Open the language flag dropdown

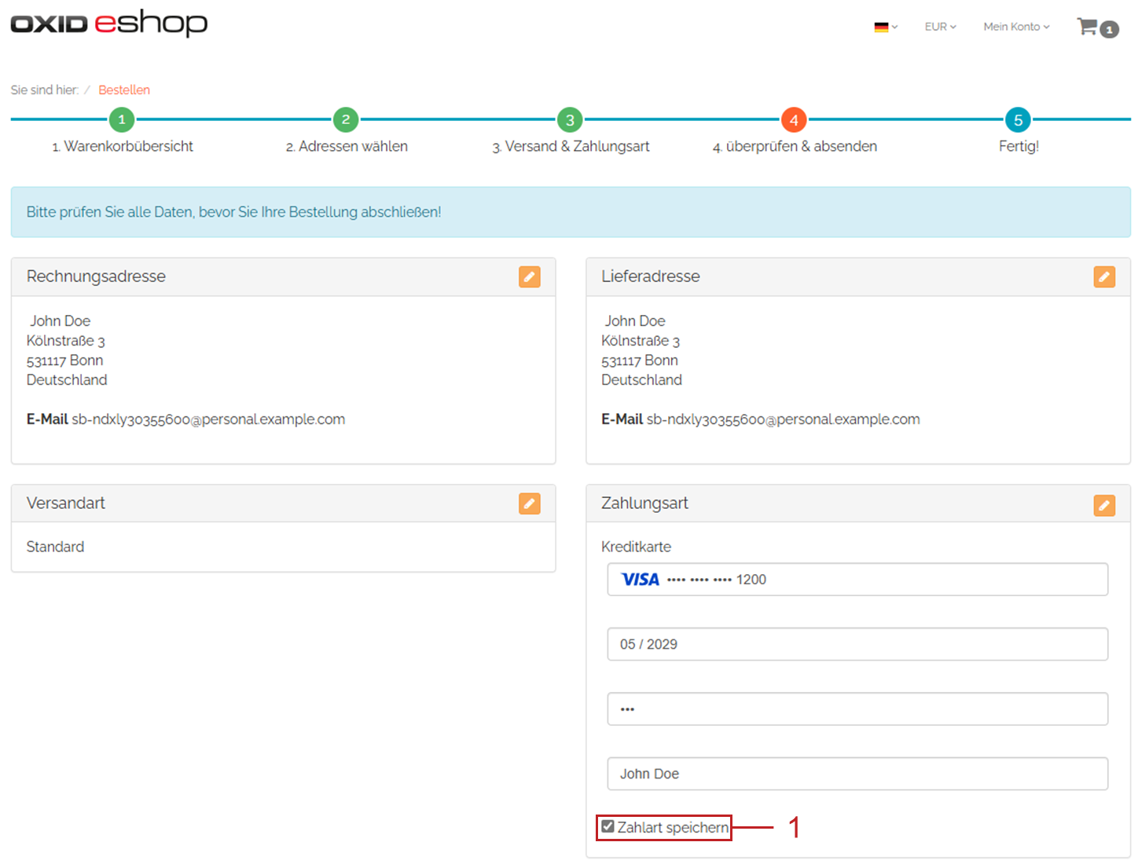pos(885,27)
